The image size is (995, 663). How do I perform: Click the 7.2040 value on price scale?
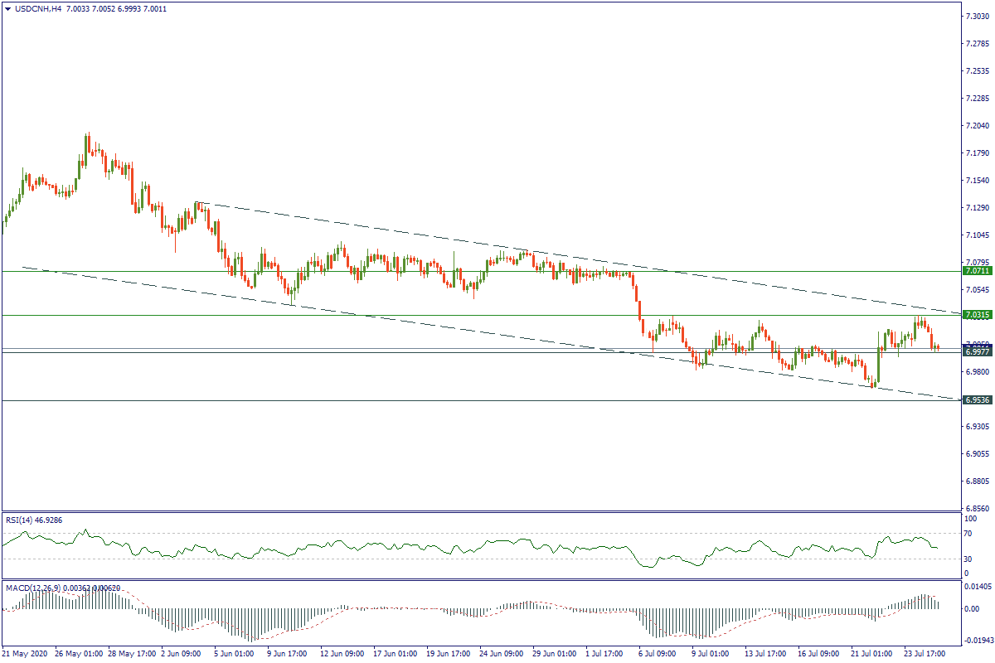click(976, 126)
